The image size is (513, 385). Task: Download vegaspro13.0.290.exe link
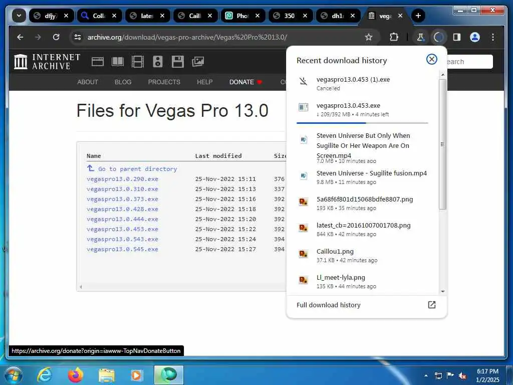[122, 179]
